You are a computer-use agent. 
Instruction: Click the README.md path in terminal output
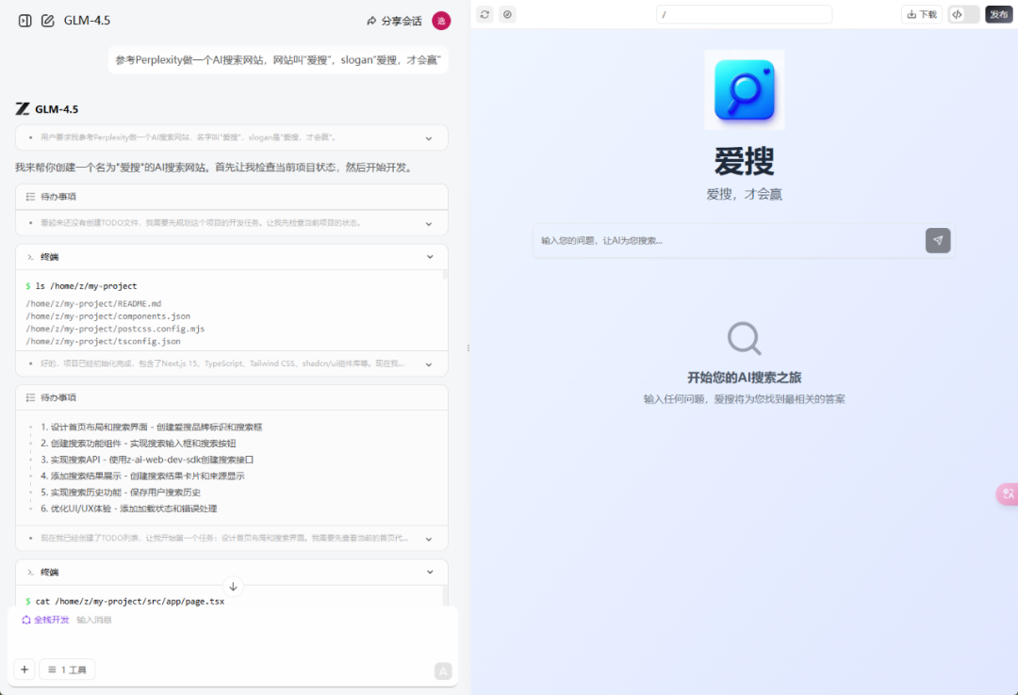[x=93, y=303]
